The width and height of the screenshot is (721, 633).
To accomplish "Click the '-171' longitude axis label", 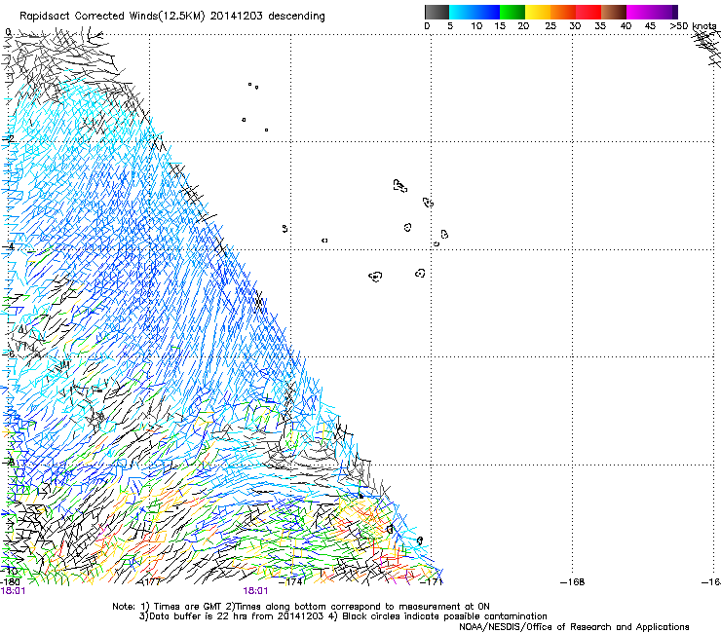I will (x=432, y=582).
